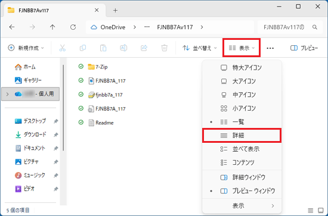Close the FJNBB7Av117 tab
Viewport: 328px width, 216px height.
97,10
